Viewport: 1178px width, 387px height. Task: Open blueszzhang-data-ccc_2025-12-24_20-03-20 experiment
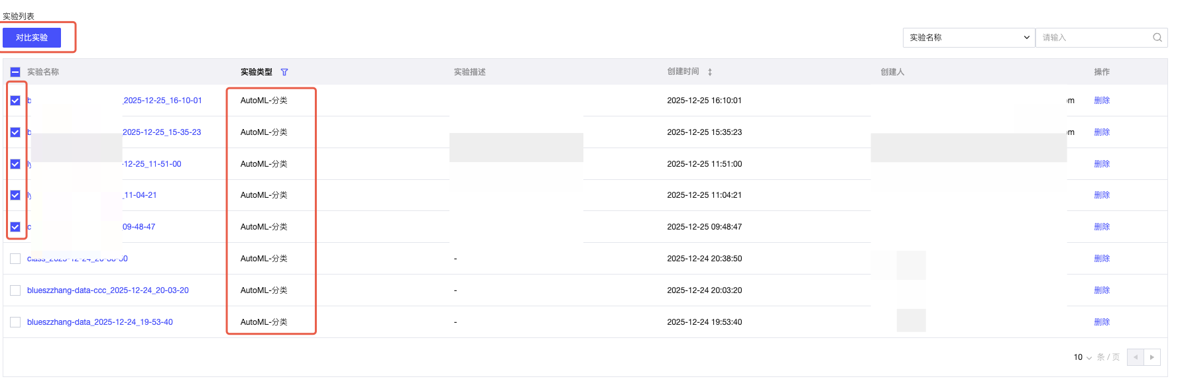tap(108, 290)
